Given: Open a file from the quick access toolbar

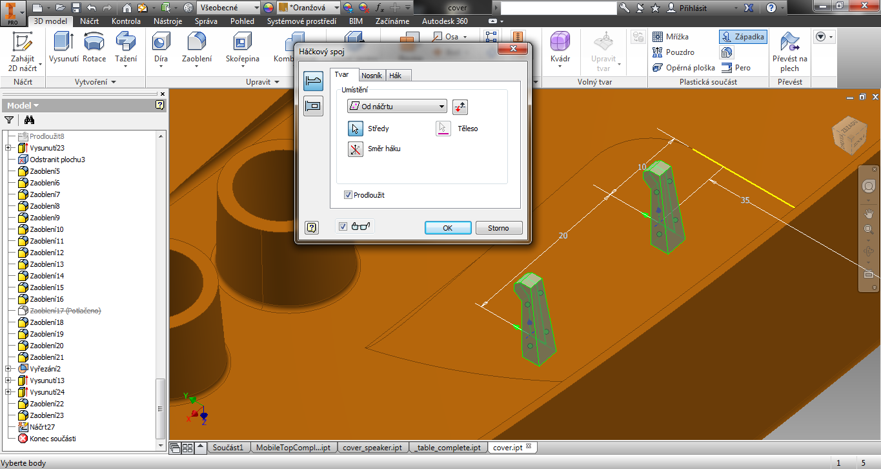Looking at the screenshot, I should click(61, 8).
